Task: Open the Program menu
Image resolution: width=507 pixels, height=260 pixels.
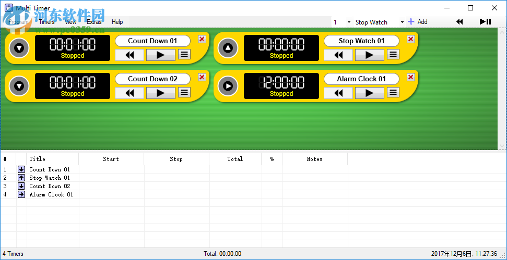Action: pyautogui.click(x=18, y=22)
